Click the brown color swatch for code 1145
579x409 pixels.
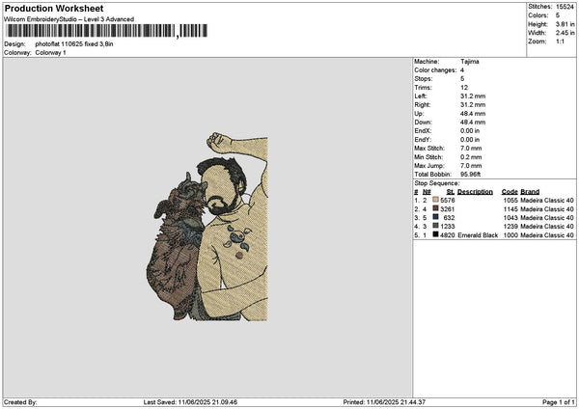pyautogui.click(x=436, y=208)
